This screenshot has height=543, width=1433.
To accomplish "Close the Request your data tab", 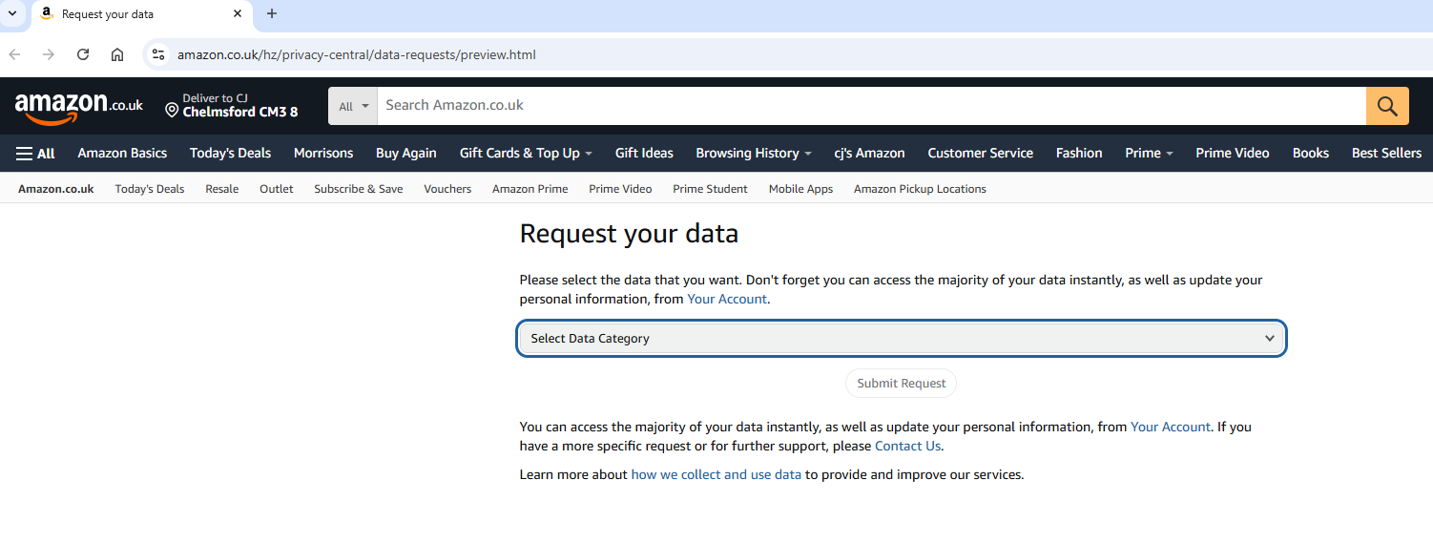I will tap(238, 14).
